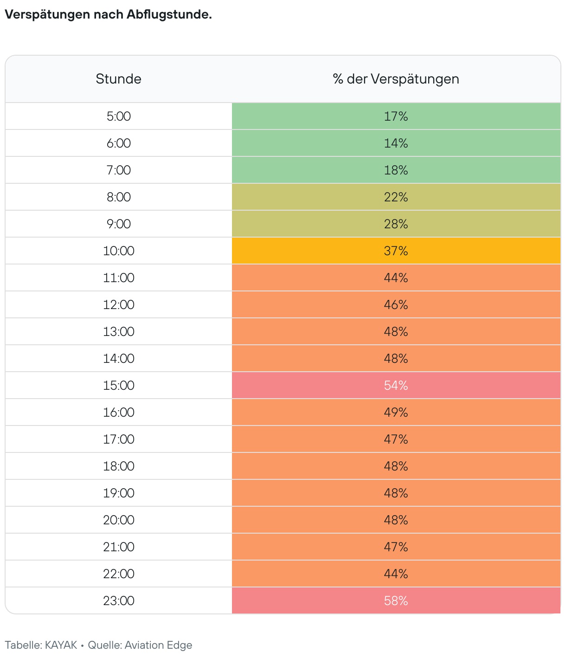The height and width of the screenshot is (658, 566).
Task: Click the Tabelle: KAYAK credit text
Action: tap(41, 645)
